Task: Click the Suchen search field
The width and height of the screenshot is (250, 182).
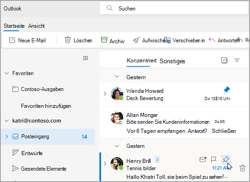Action: (x=174, y=8)
